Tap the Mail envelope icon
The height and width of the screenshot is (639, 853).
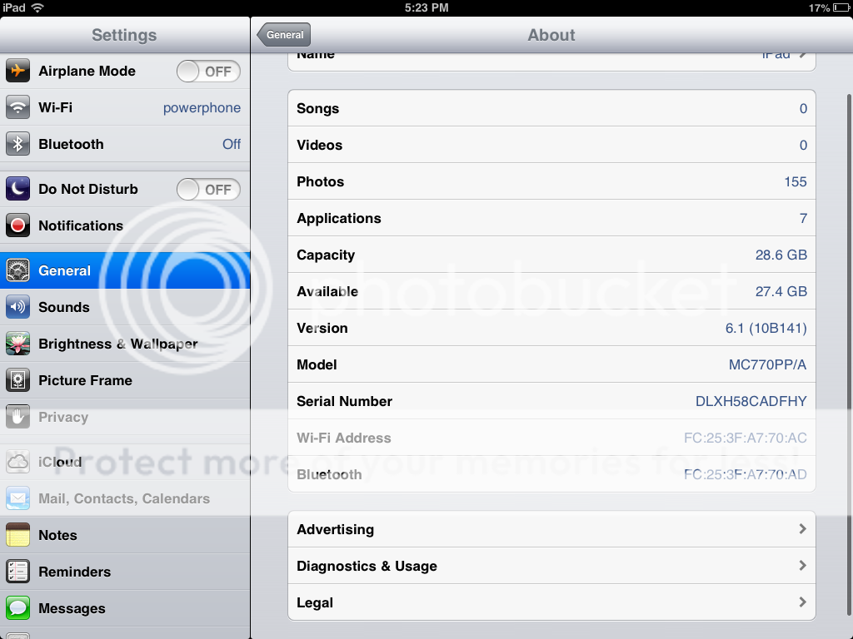point(17,498)
